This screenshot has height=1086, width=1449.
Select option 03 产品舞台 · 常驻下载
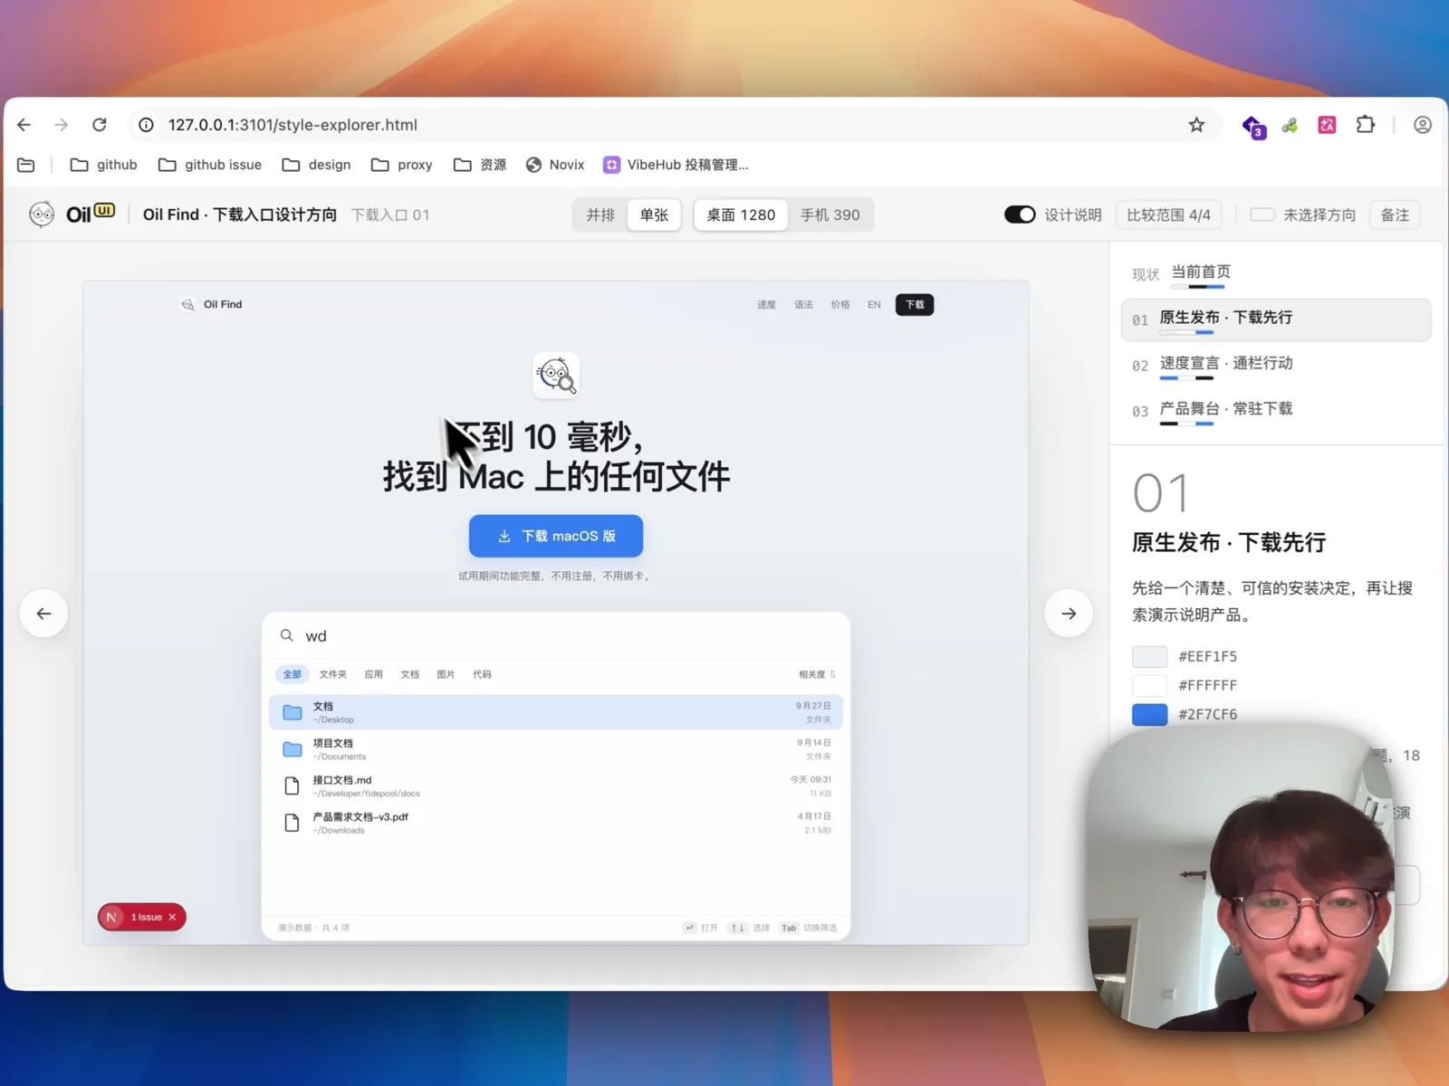1275,410
